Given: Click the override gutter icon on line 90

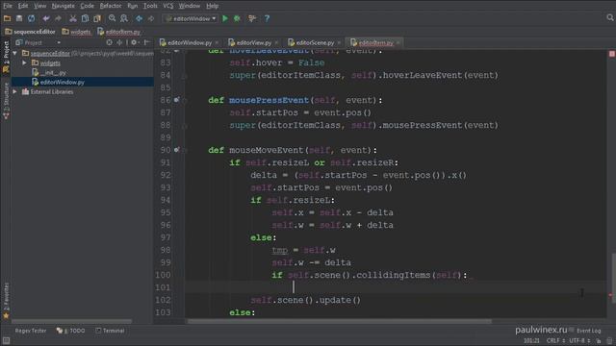Looking at the screenshot, I should click(176, 150).
